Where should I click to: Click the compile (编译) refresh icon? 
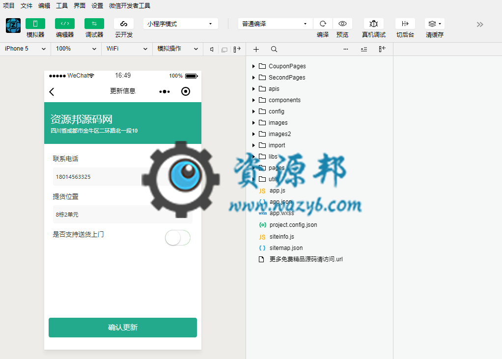coord(323,24)
